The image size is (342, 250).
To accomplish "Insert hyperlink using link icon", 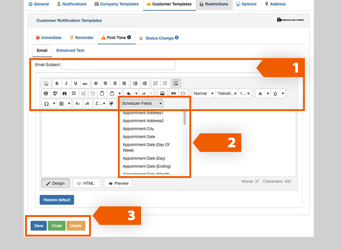I will click(173, 93).
